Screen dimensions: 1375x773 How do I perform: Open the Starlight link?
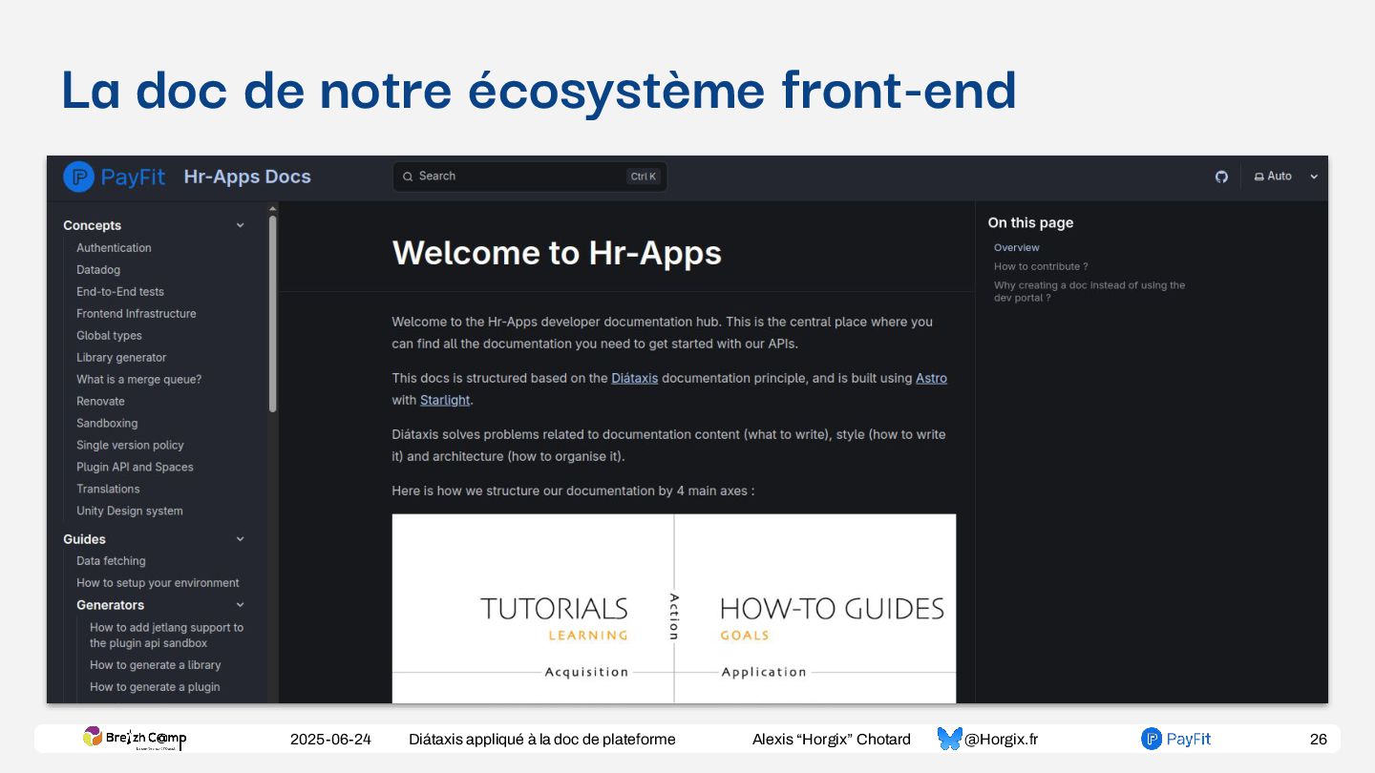446,400
